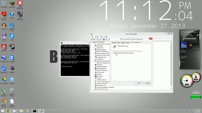Select HID-compliant mouse in device tree
The image size is (202, 113).
pyautogui.click(x=104, y=63)
